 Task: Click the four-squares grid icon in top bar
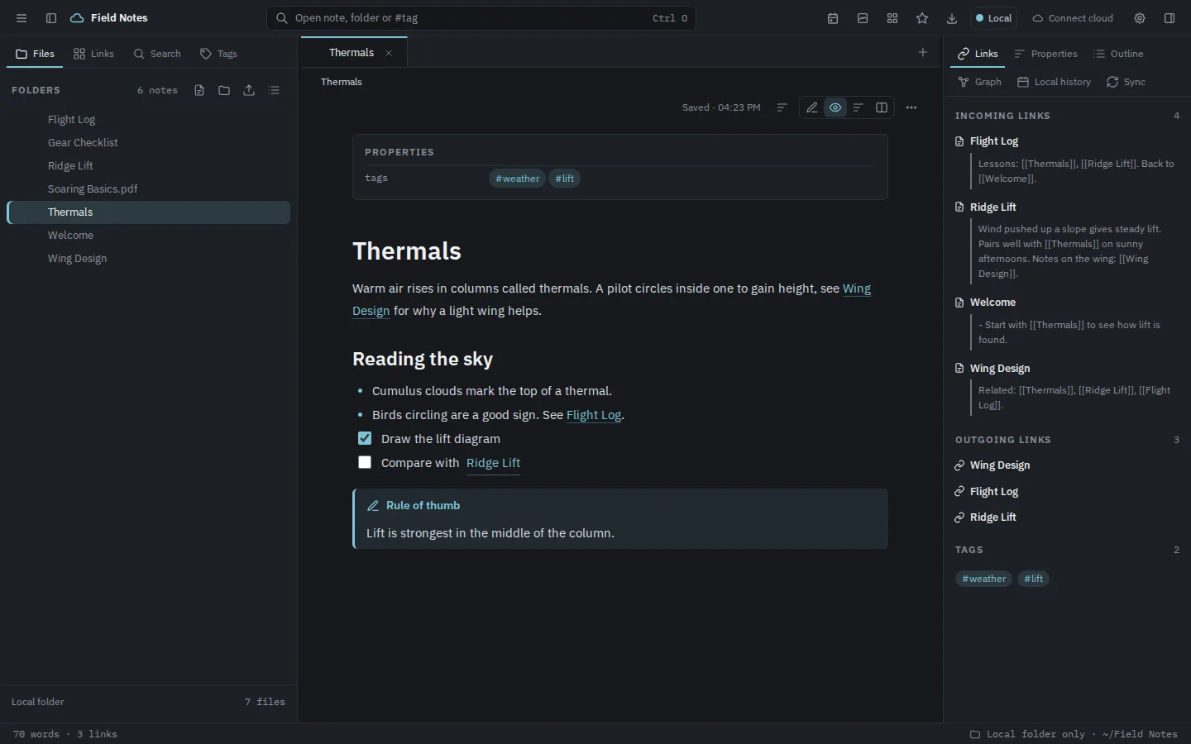892,18
